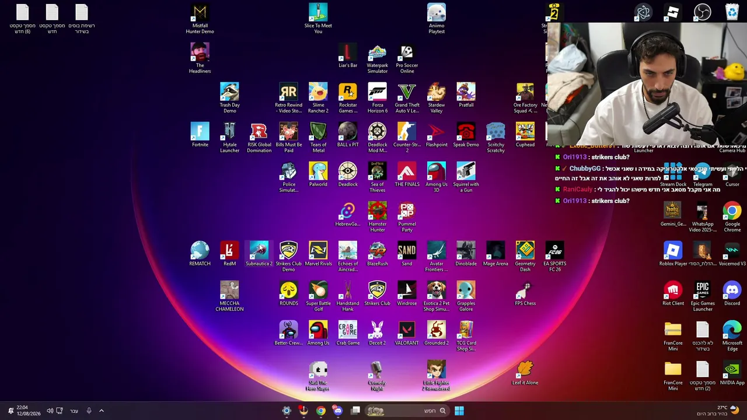
Task: Open the Roblox Player desktop icon
Action: (673, 250)
